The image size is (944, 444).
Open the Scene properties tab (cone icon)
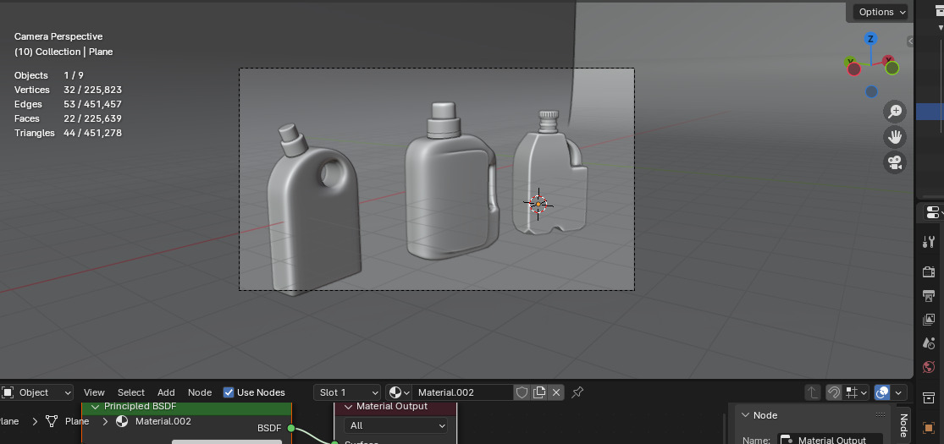929,343
